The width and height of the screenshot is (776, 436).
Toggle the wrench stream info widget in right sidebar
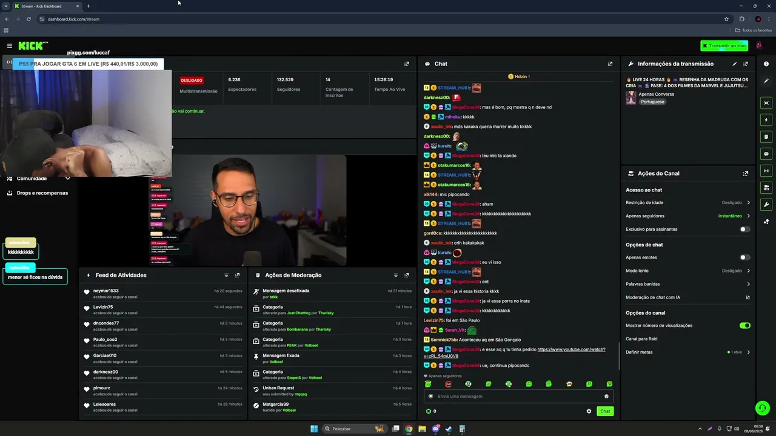tap(766, 205)
